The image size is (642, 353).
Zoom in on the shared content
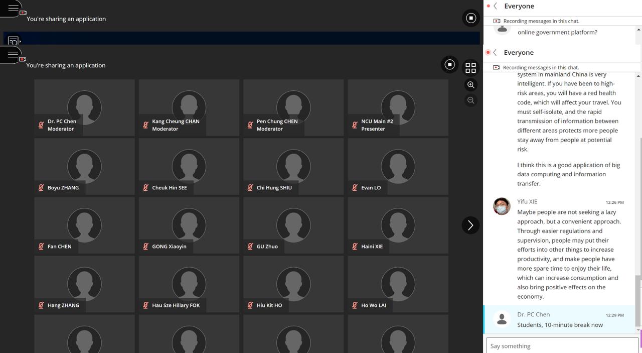[470, 85]
